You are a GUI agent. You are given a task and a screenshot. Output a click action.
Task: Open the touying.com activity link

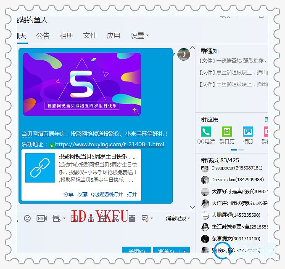(109, 144)
